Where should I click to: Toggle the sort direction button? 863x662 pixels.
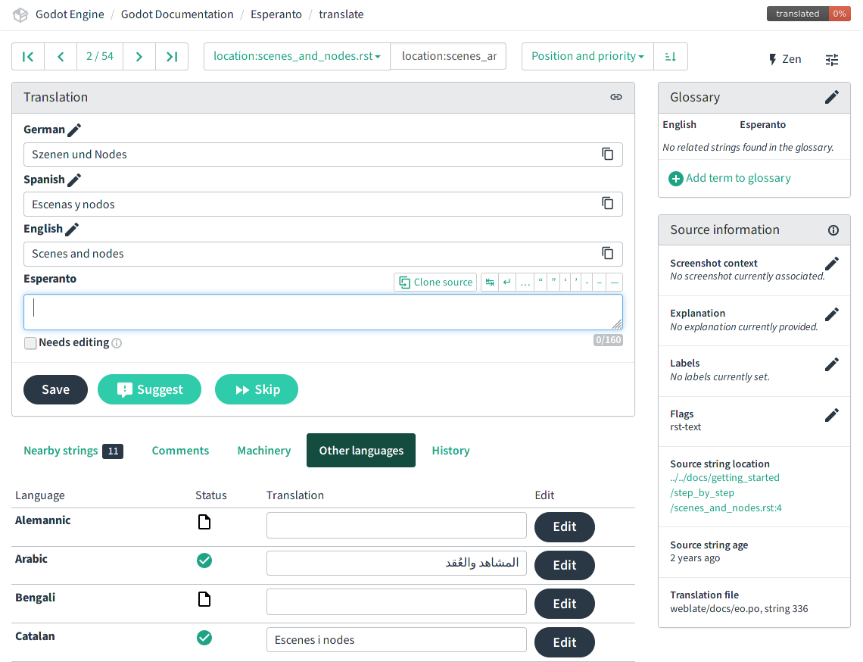pyautogui.click(x=670, y=57)
